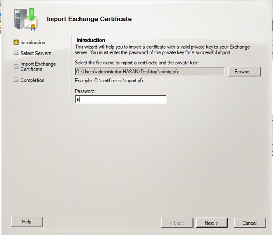This screenshot has height=235, width=273.
Task: Click the Import Exchange Certificate title
Action: tap(89, 19)
